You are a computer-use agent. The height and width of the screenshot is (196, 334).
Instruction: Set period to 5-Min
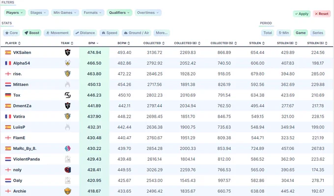284,33
